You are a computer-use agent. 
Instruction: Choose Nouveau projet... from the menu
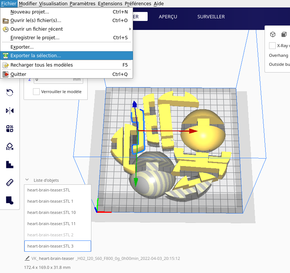click(67, 12)
